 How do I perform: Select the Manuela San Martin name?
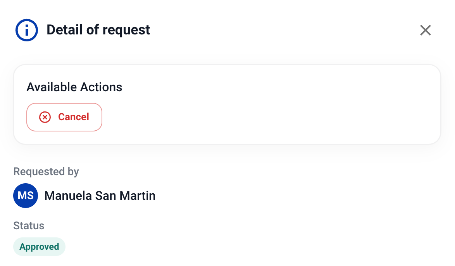pos(100,196)
